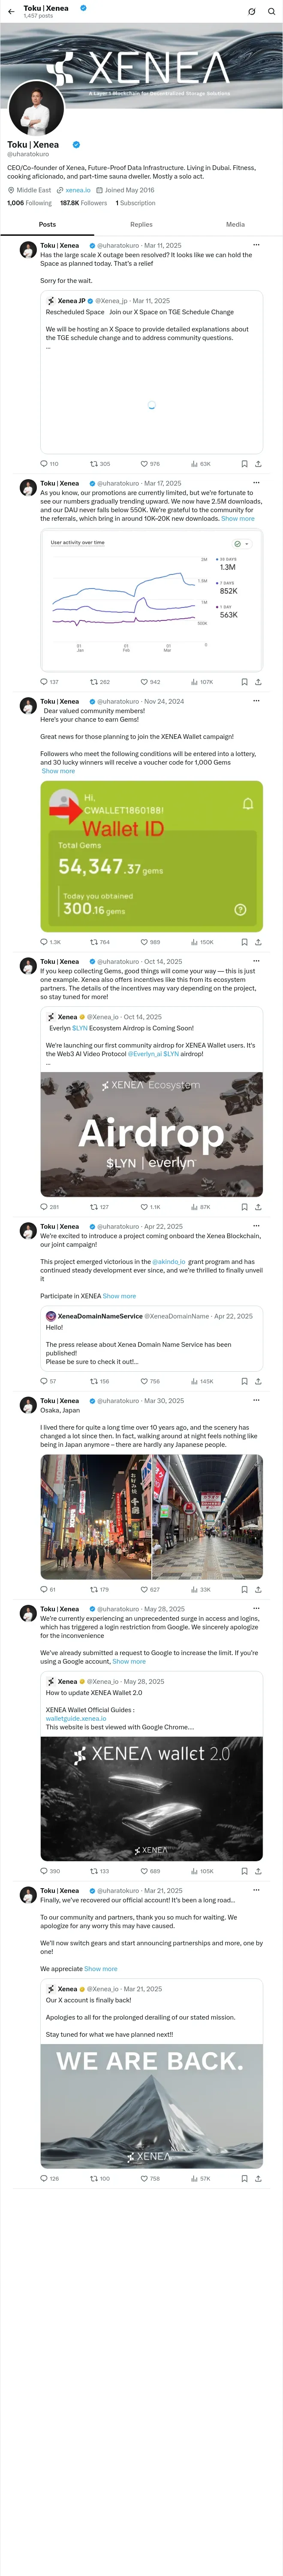283x2576 pixels.
Task: Open more menu on Mar 21 post
Action: [256, 1890]
